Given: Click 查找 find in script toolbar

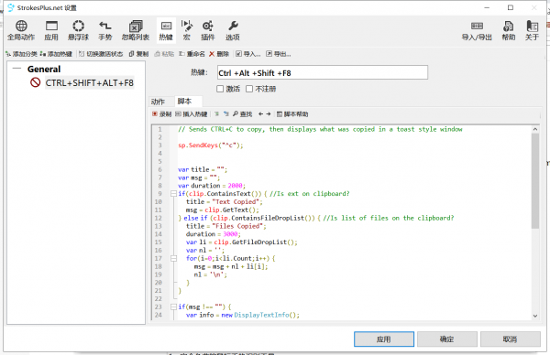Looking at the screenshot, I should click(242, 114).
